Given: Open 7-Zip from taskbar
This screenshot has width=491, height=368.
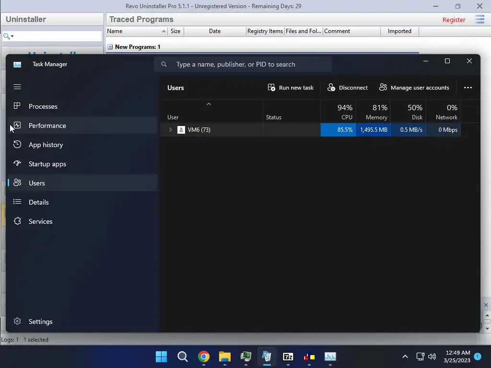Looking at the screenshot, I should click(x=288, y=356).
